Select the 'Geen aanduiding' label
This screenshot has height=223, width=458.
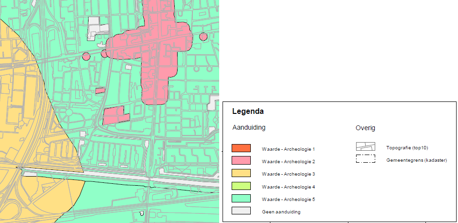click(x=281, y=212)
